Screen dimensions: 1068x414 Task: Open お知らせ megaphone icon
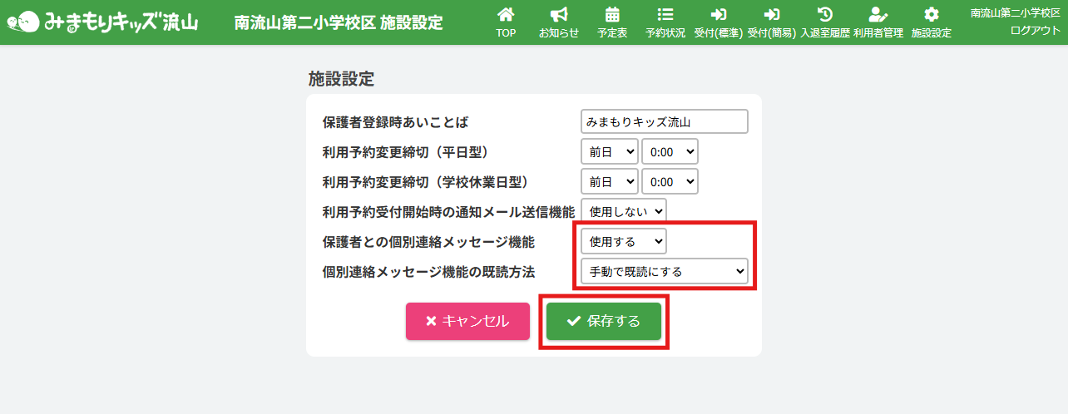pos(559,15)
